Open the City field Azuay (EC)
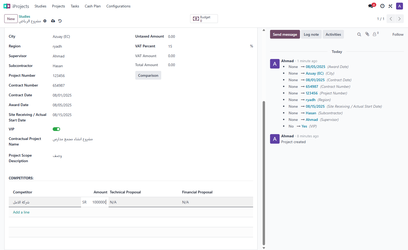Viewport: 408px width, 250px height. [90, 37]
